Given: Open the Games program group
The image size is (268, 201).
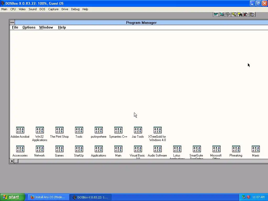Looking at the screenshot, I should click(x=59, y=149).
